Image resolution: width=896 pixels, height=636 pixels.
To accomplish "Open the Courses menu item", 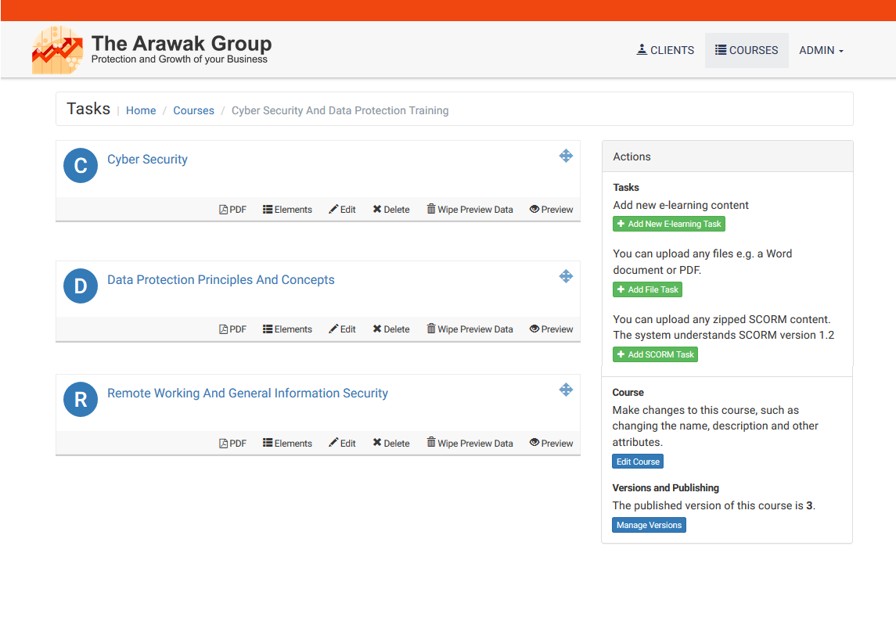I will (747, 50).
